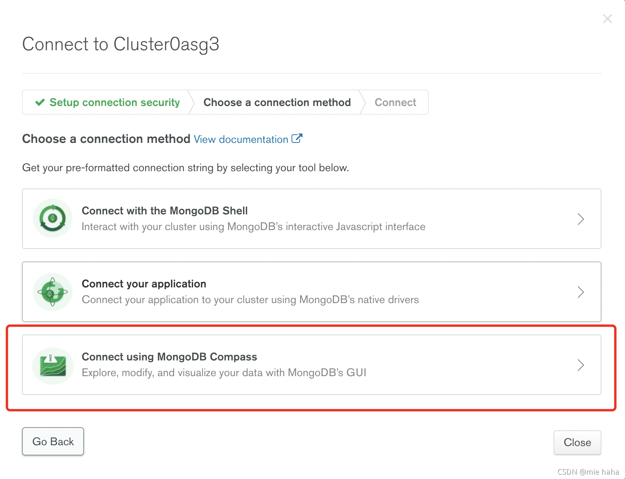
Task: Select Connect with the MongoDB Shell title
Action: point(164,211)
